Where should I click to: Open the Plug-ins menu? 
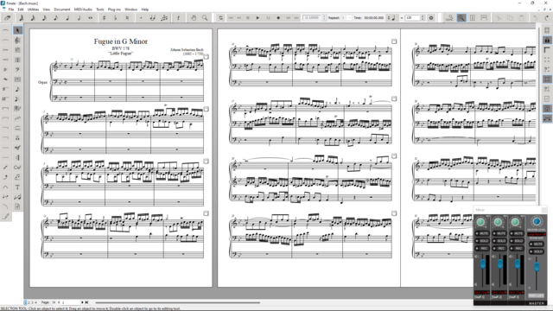(114, 10)
